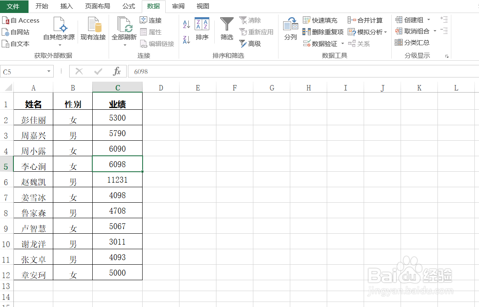Click the 自Access button
The height and width of the screenshot is (307, 479).
pos(21,20)
